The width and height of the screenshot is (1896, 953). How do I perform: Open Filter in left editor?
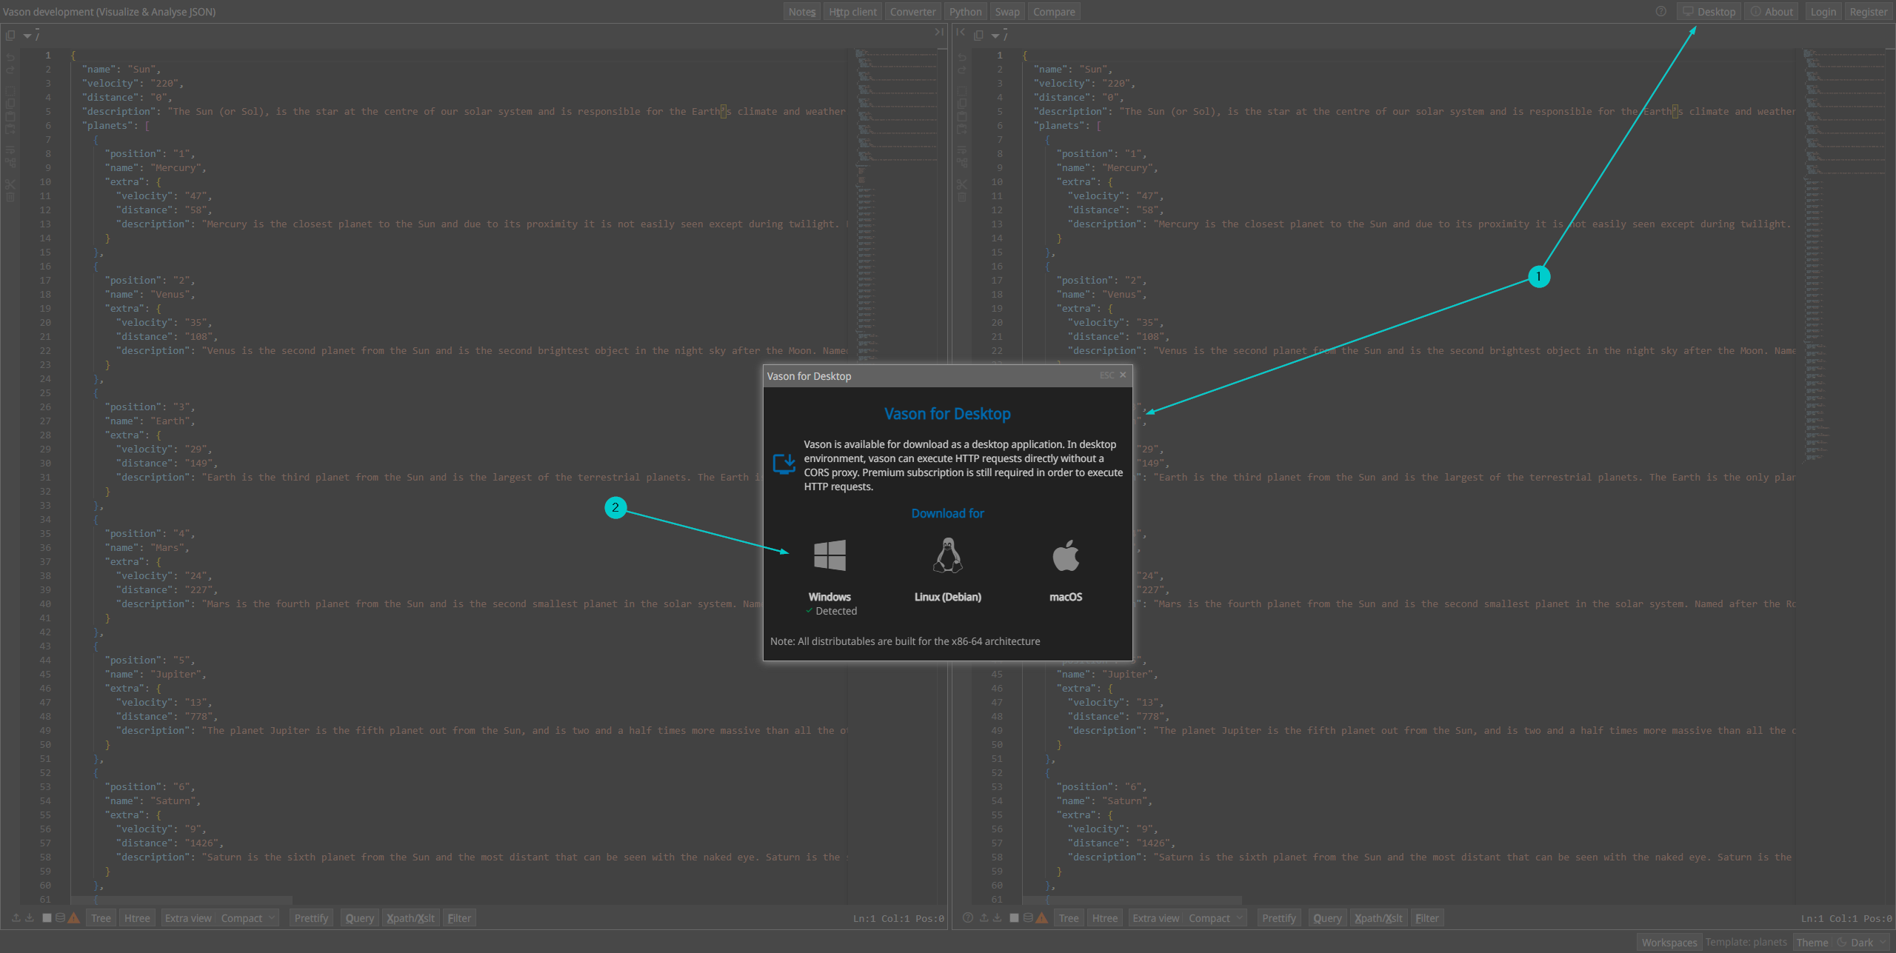point(459,918)
